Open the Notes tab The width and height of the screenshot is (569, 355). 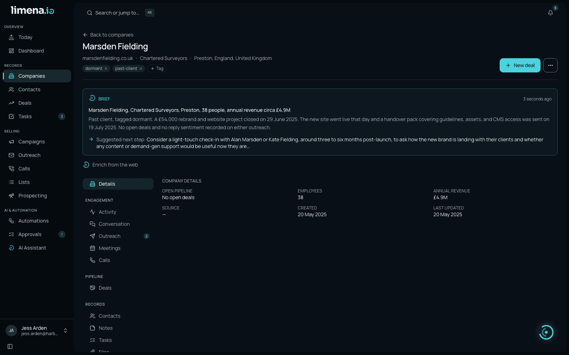tap(118, 328)
